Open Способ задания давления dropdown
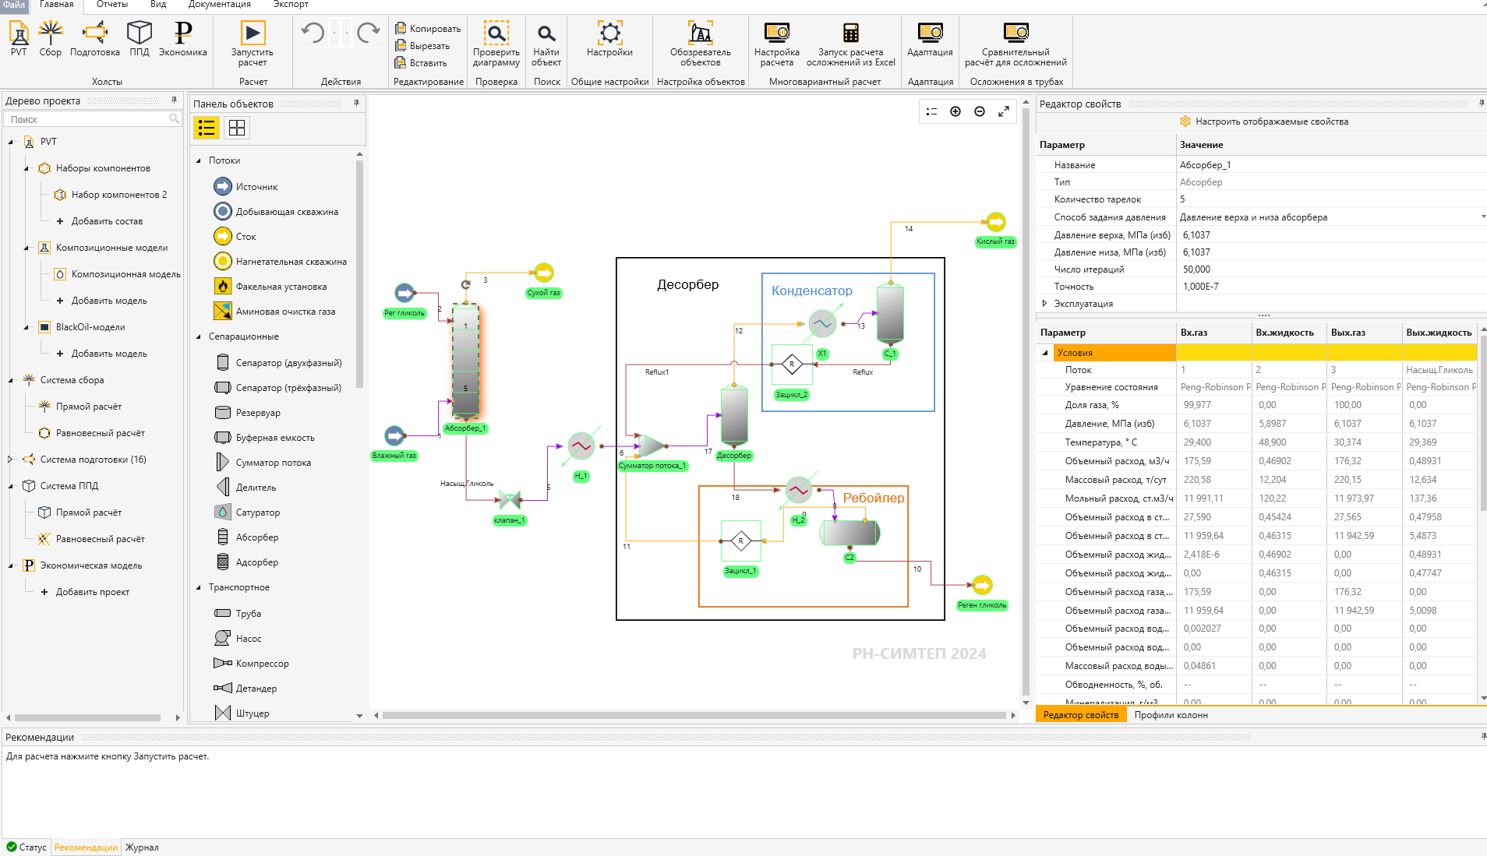The width and height of the screenshot is (1487, 856). pos(1482,217)
